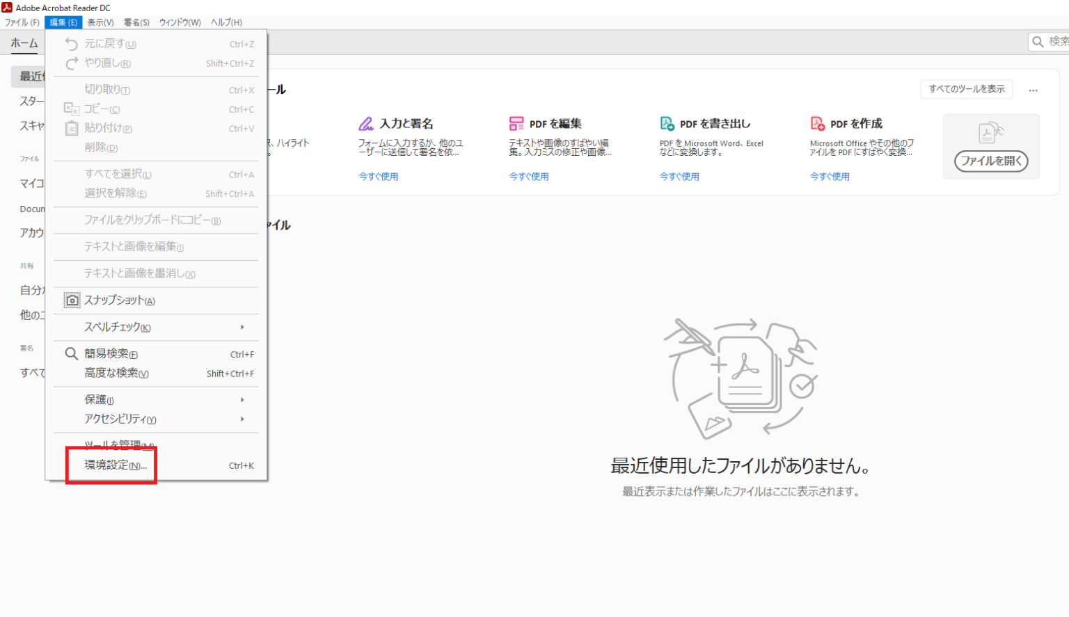The width and height of the screenshot is (1069, 617).
Task: Click the PDF を編集 tool icon
Action: [516, 124]
